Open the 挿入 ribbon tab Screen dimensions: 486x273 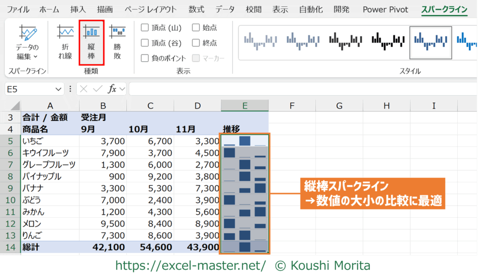pos(78,9)
